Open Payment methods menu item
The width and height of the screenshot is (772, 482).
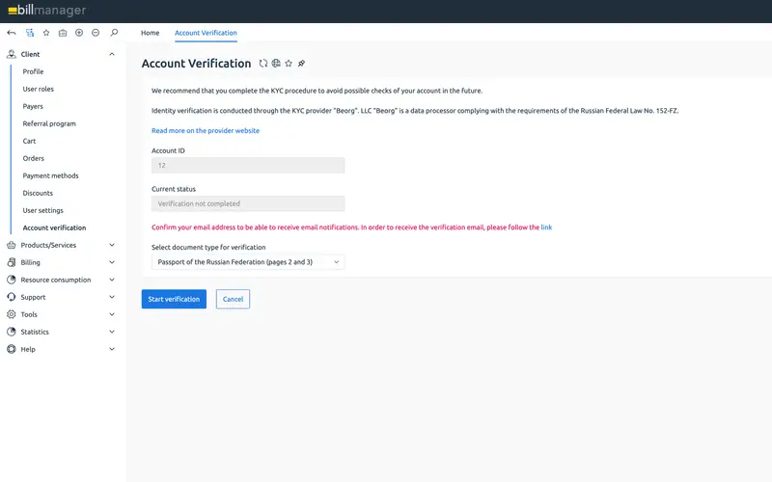click(x=51, y=175)
